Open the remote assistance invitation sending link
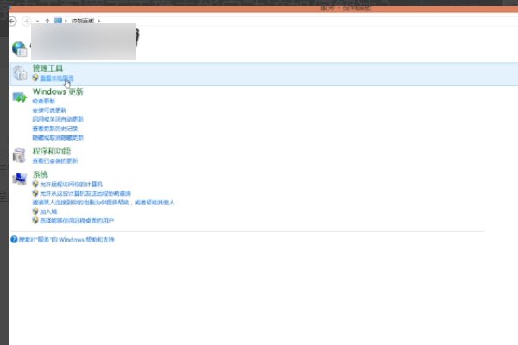Viewport: 518px width, 345px height. pos(85,193)
